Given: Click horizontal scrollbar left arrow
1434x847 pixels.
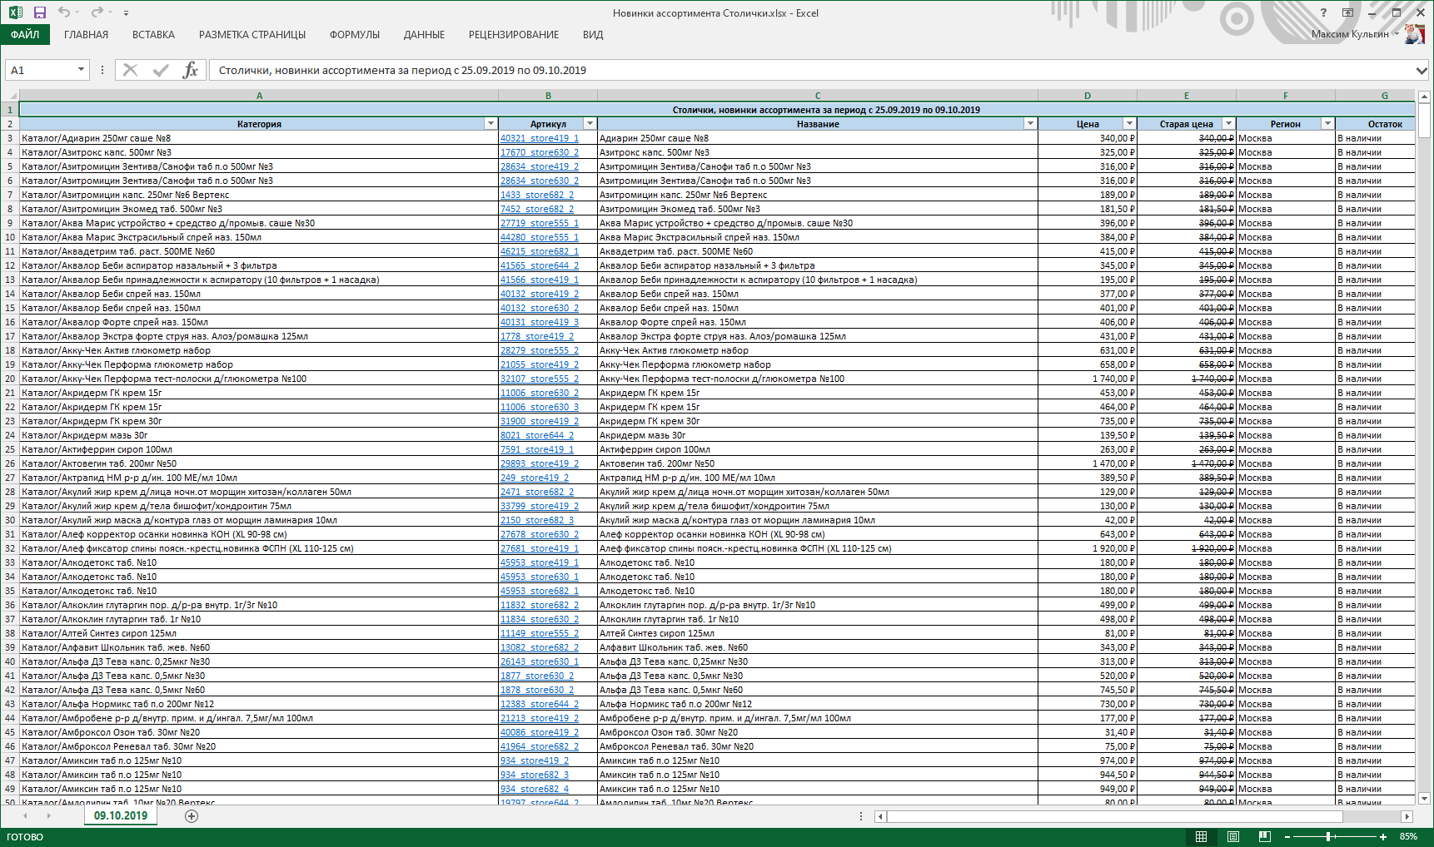Looking at the screenshot, I should [x=881, y=816].
